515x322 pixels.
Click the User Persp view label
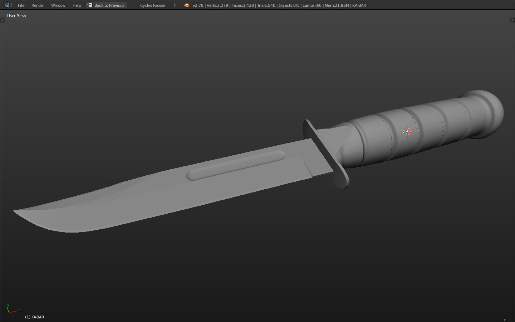[x=16, y=16]
